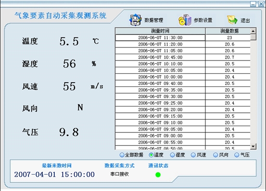The image size is (266, 191).
Task: Select the 气压 radio button
Action: tap(237, 155)
